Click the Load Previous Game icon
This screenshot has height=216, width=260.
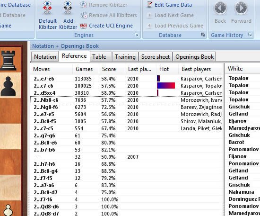[149, 26]
